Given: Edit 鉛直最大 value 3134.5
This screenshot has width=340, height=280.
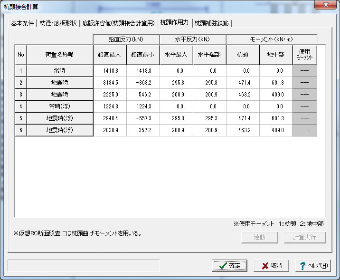Looking at the screenshot, I should (110, 83).
